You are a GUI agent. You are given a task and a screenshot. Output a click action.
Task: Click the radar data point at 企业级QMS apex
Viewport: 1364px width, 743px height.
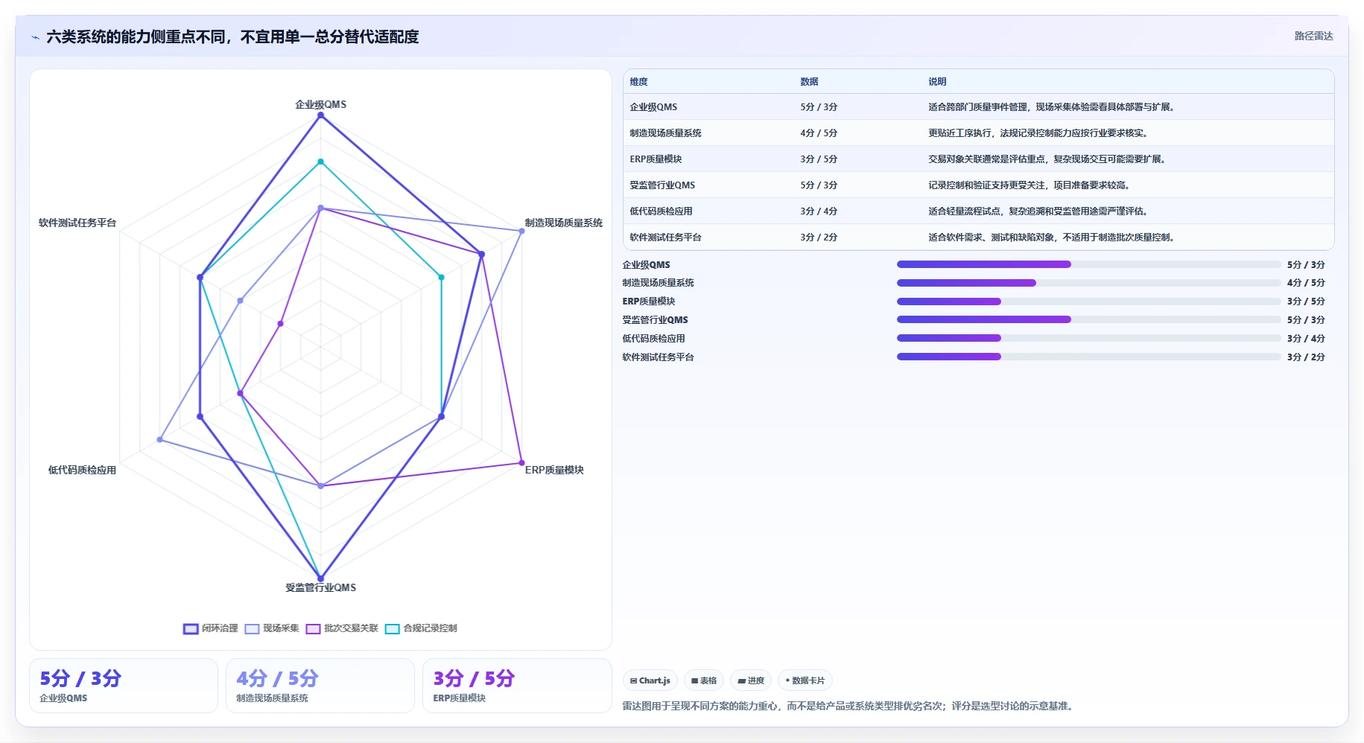coord(321,115)
